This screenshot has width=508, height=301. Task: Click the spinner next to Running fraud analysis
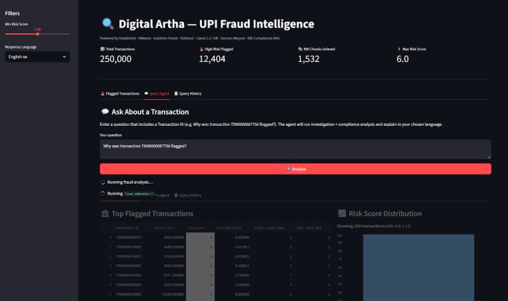[x=103, y=182]
